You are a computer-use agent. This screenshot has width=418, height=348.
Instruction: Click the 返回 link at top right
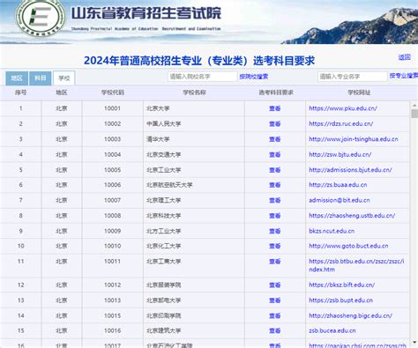pos(405,57)
